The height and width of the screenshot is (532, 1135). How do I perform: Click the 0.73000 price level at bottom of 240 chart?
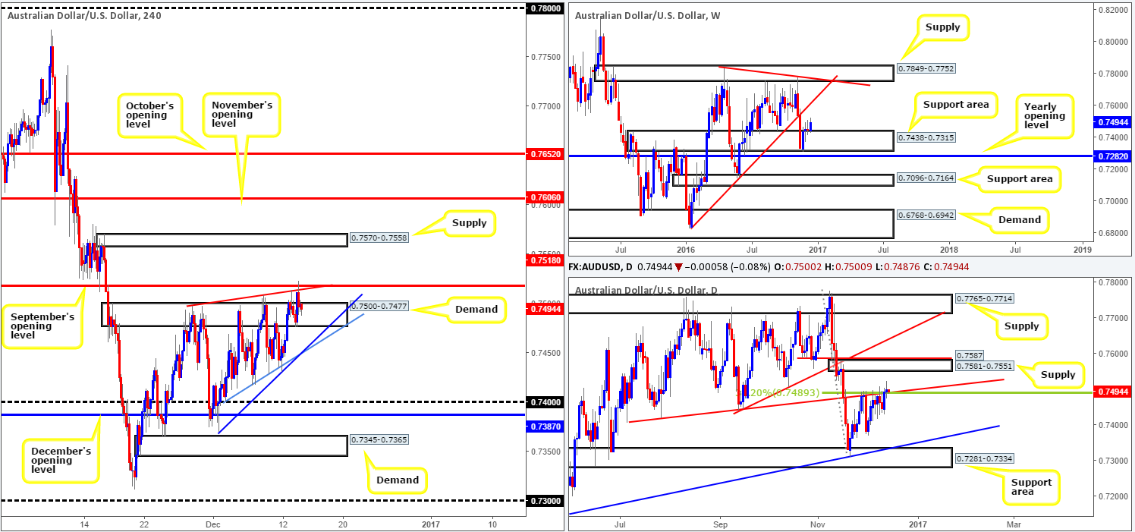click(x=544, y=501)
